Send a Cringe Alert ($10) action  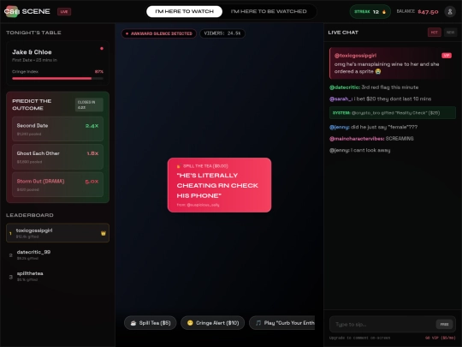212,323
